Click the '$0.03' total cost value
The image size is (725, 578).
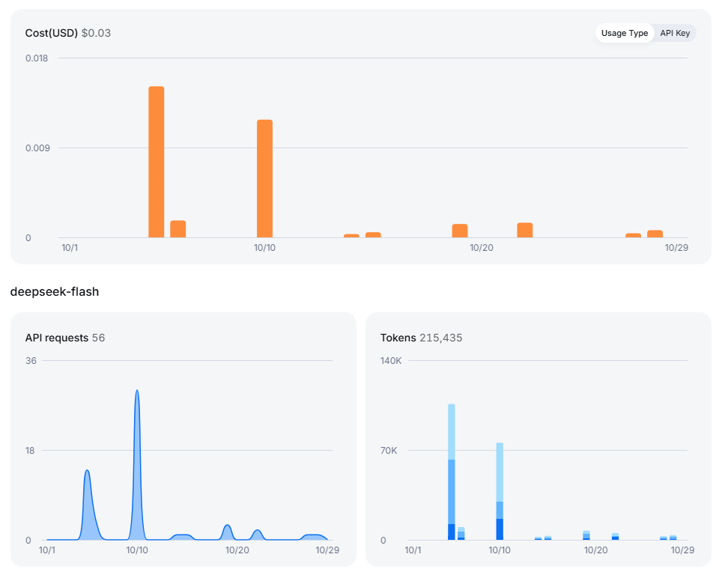pyautogui.click(x=96, y=33)
